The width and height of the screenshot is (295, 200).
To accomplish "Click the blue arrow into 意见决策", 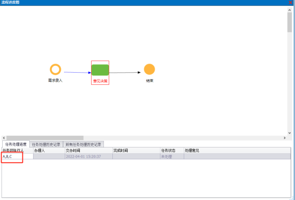I will [78, 72].
